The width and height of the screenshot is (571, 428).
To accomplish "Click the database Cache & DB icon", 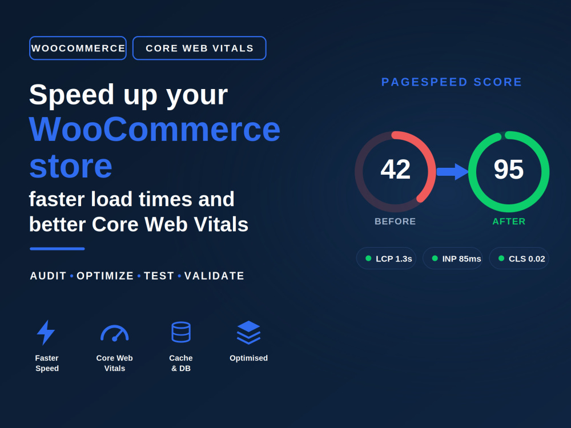I will pos(181,332).
